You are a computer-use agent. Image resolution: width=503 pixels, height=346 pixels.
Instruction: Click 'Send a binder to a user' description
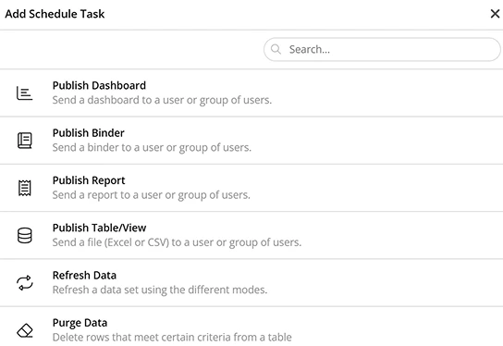pos(152,148)
